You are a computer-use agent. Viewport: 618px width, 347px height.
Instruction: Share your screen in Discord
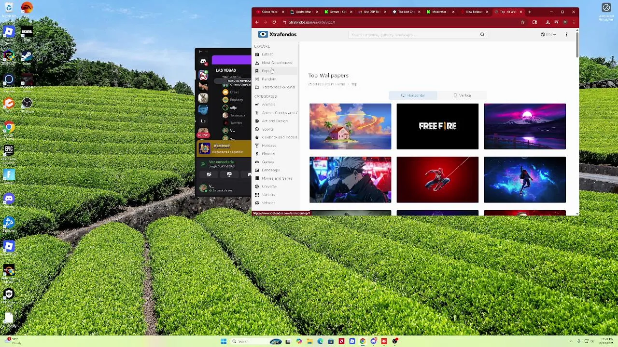[229, 174]
